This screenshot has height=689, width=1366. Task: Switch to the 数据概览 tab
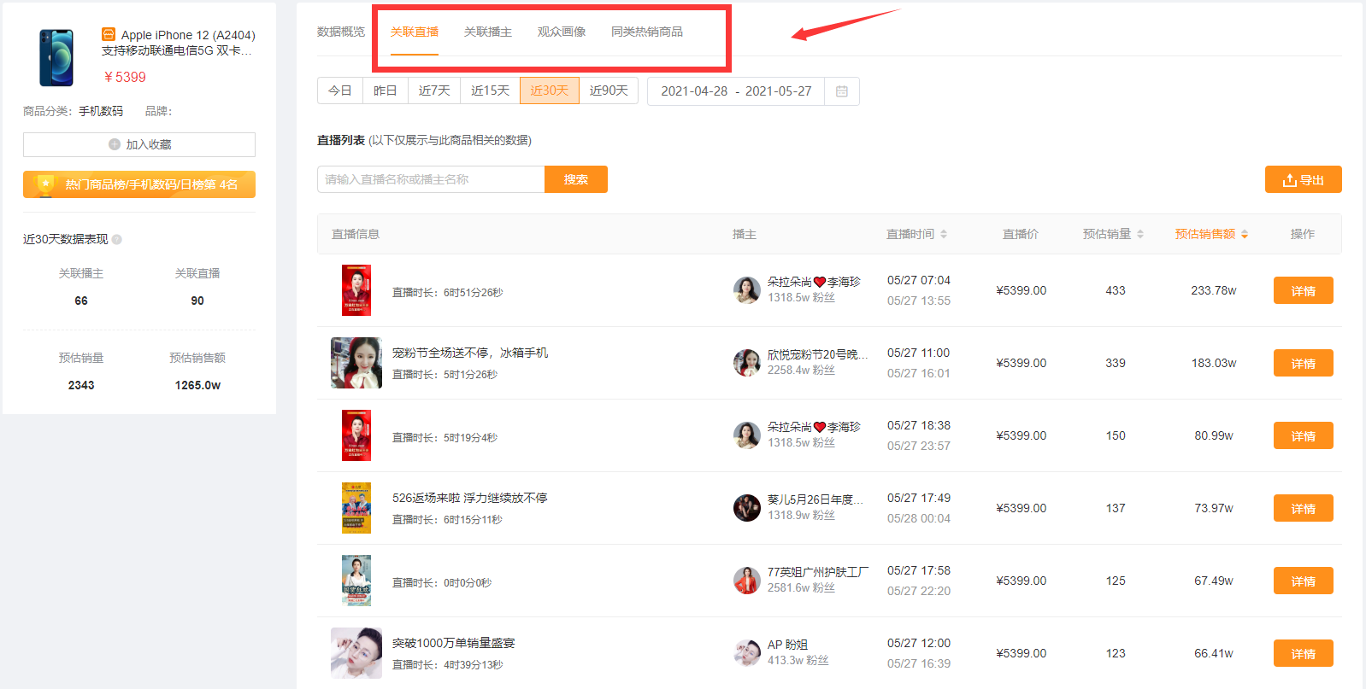pyautogui.click(x=341, y=32)
